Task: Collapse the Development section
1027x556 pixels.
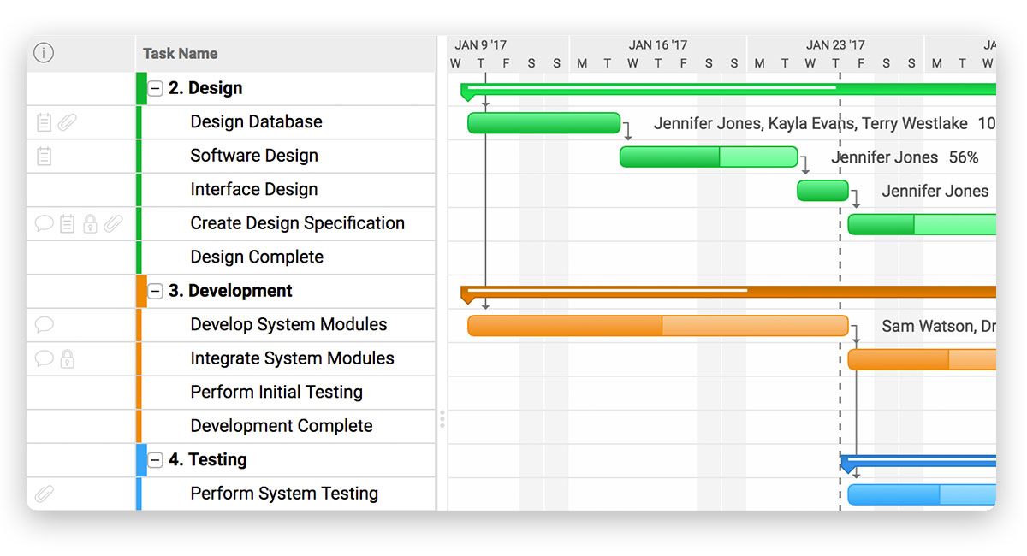Action: pos(155,291)
